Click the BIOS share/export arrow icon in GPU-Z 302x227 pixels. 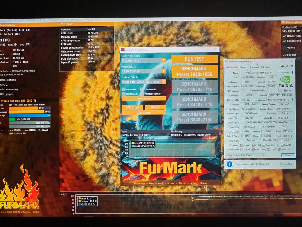pos(280,90)
